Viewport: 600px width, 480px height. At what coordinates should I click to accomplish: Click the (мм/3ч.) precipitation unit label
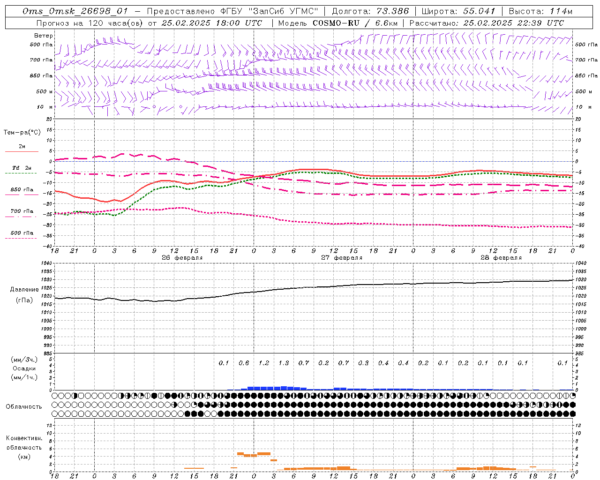(x=24, y=360)
